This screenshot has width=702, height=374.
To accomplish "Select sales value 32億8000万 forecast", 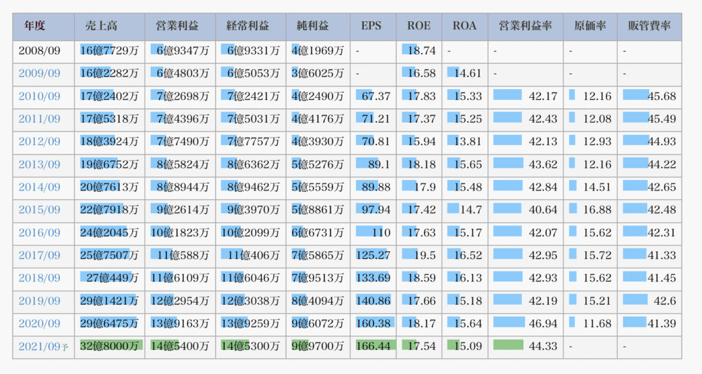I will coord(109,347).
